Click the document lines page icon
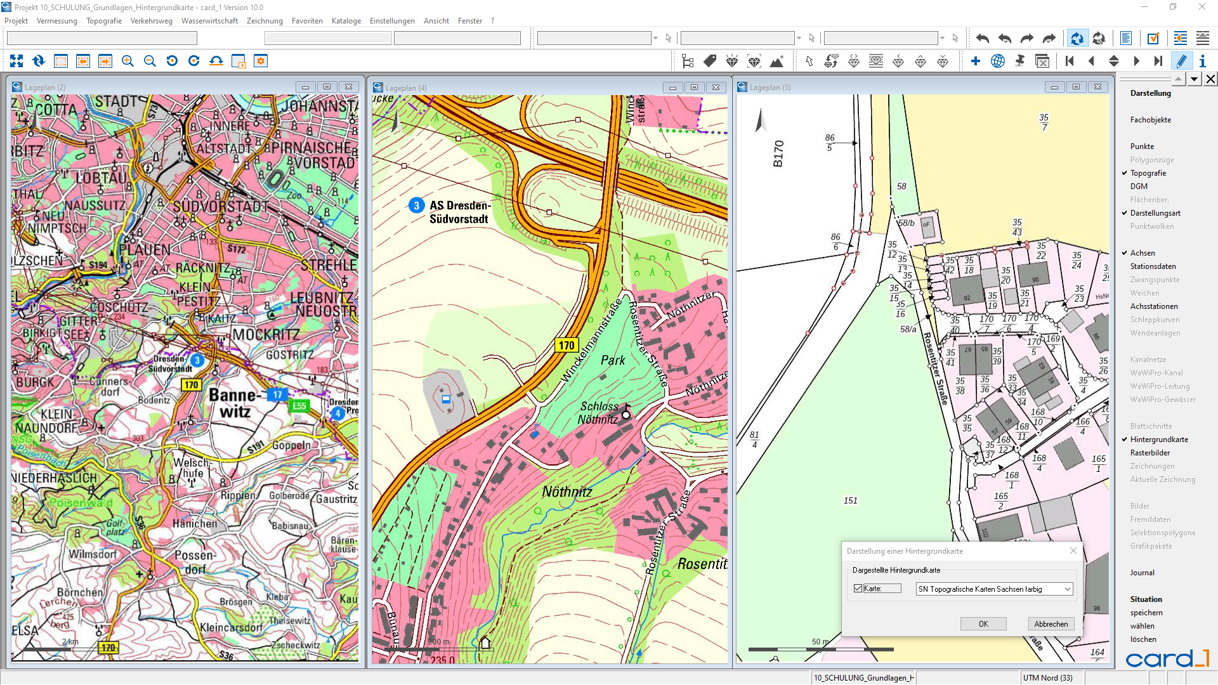Viewport: 1218px width, 685px height. pos(1126,39)
